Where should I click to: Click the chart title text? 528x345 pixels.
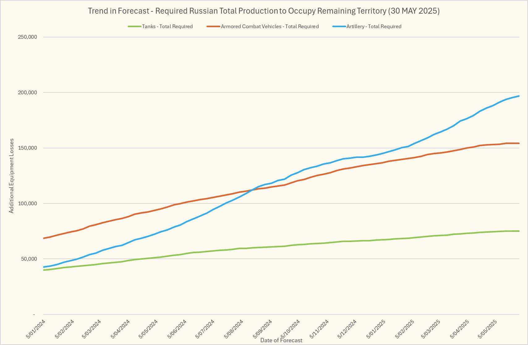click(264, 11)
